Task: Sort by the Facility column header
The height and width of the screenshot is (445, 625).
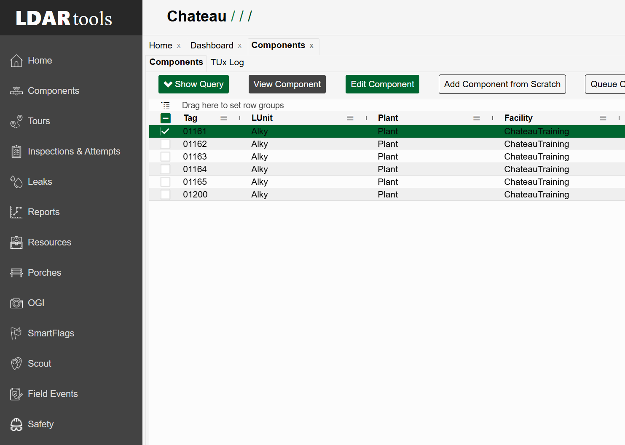Action: (x=518, y=118)
